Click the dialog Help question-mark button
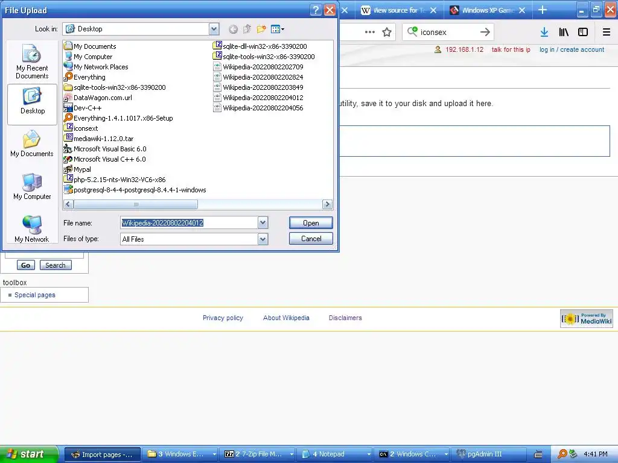The image size is (618, 463). pyautogui.click(x=316, y=10)
